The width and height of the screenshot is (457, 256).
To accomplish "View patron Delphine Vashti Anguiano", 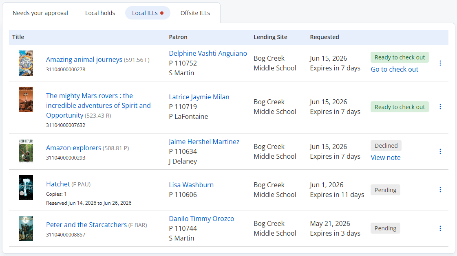I will (x=208, y=53).
